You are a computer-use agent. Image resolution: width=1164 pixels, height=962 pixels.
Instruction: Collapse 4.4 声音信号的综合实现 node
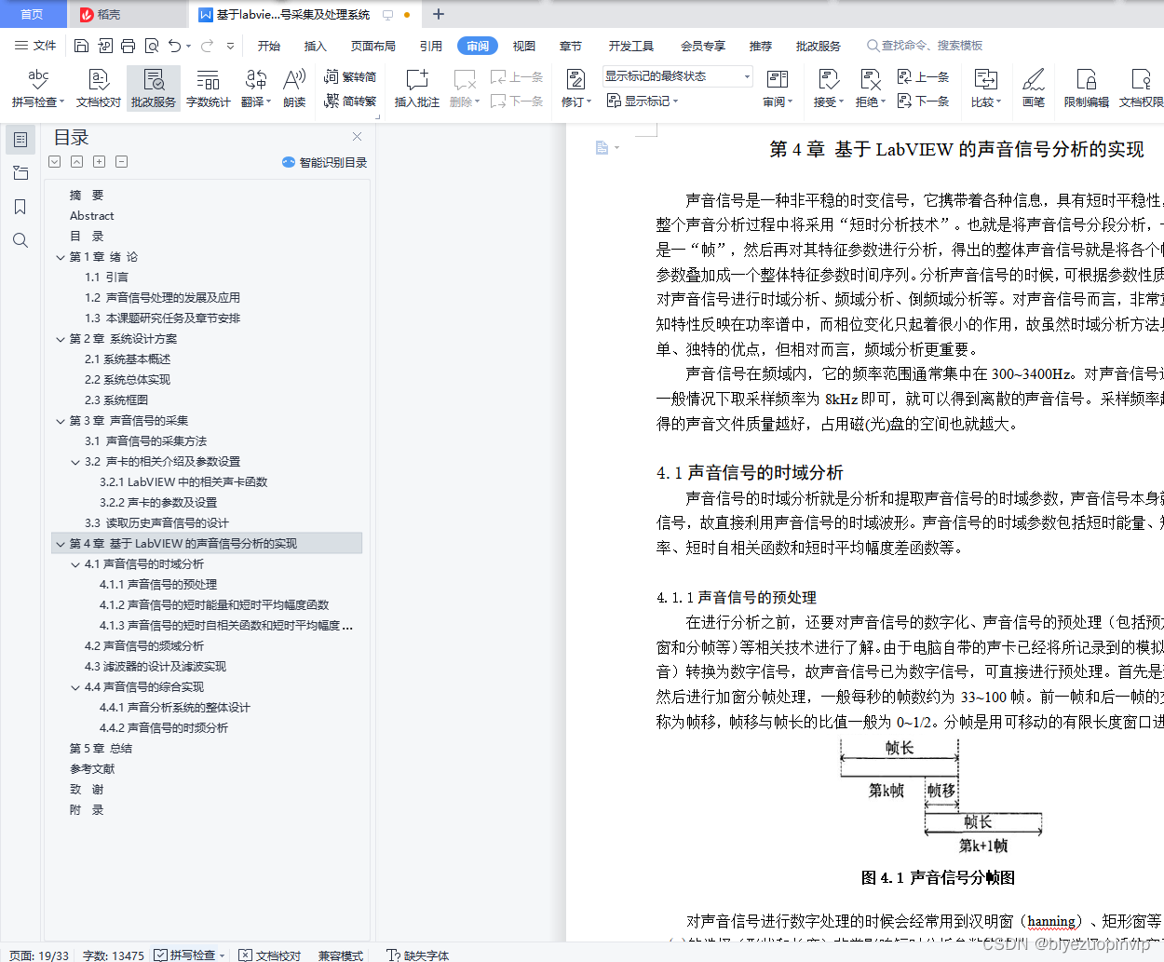tap(75, 687)
